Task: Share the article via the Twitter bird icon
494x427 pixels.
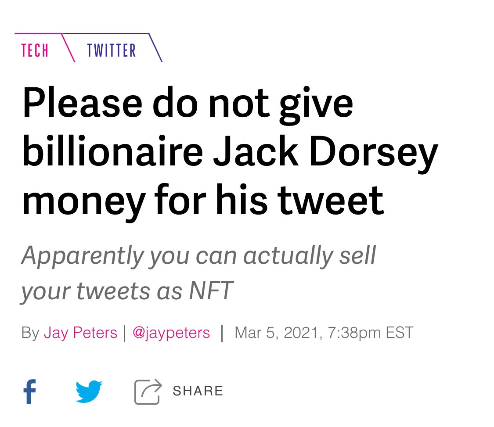Action: pyautogui.click(x=89, y=390)
